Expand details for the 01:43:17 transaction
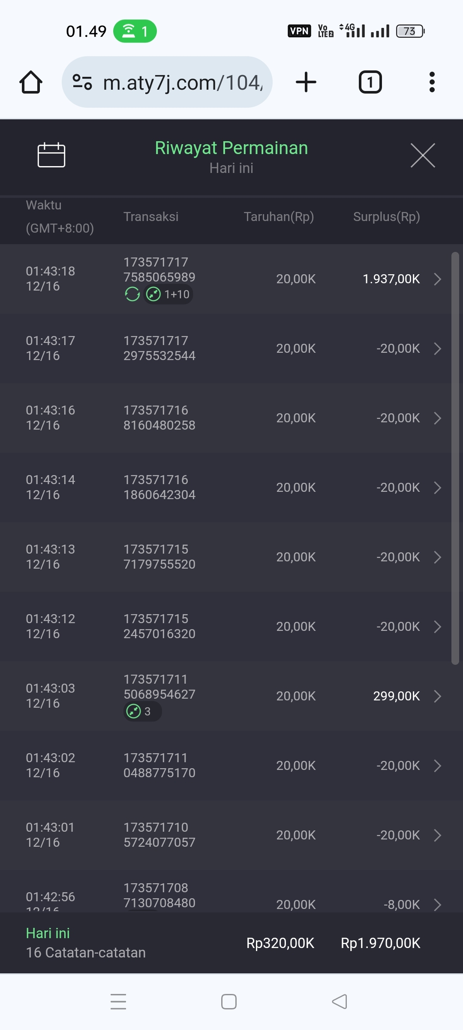463x1030 pixels. click(x=437, y=348)
